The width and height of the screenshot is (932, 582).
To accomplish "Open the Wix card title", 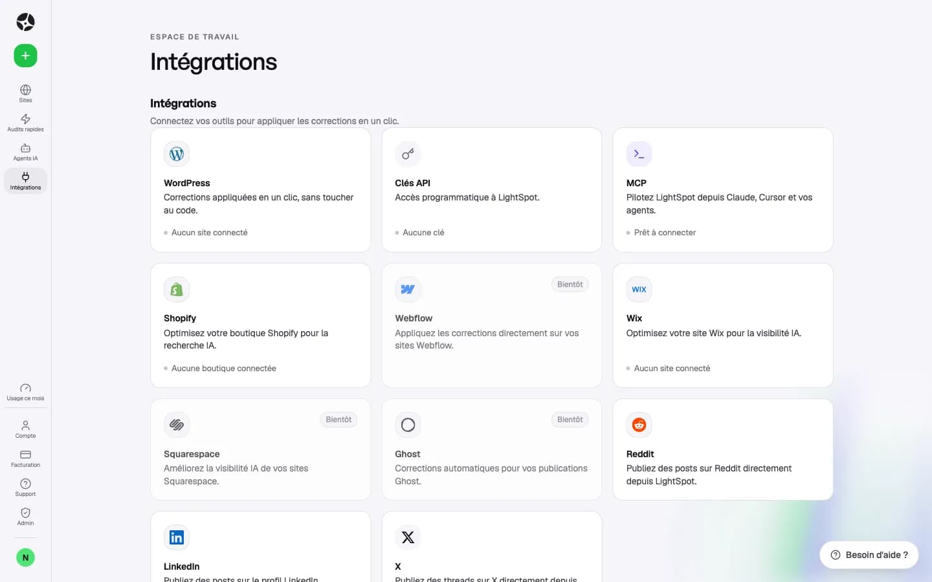I will (634, 318).
